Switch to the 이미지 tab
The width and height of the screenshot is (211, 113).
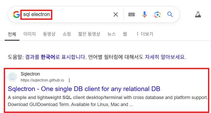click(30, 34)
